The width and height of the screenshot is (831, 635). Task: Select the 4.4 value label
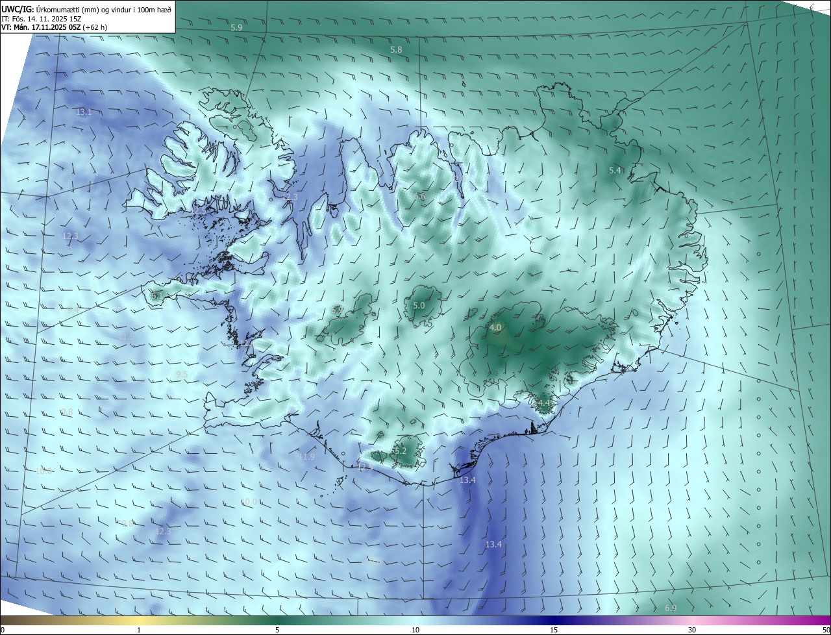543,403
